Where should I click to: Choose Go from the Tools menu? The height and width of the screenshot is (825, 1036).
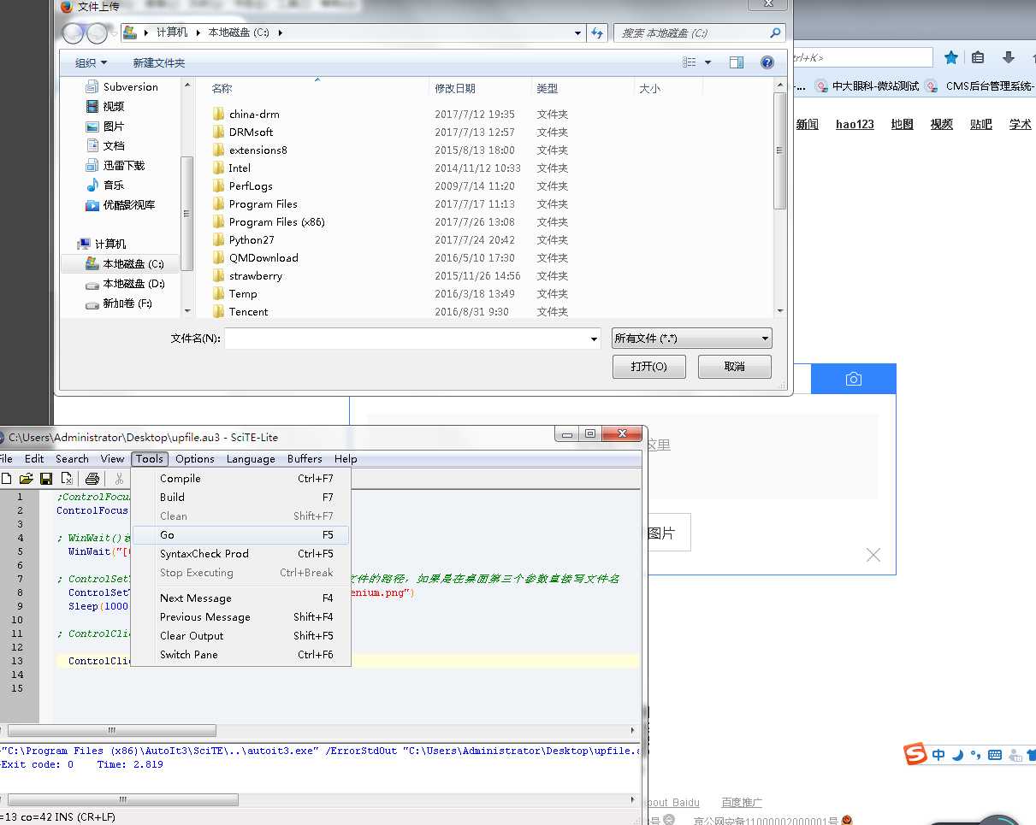[x=240, y=534]
